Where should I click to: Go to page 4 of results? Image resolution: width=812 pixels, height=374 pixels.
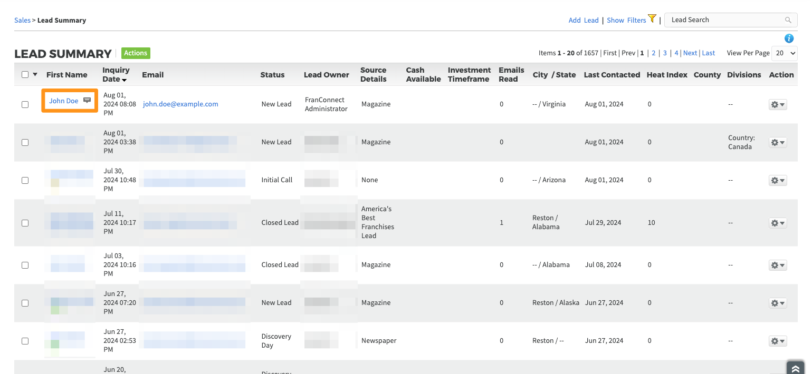click(676, 53)
